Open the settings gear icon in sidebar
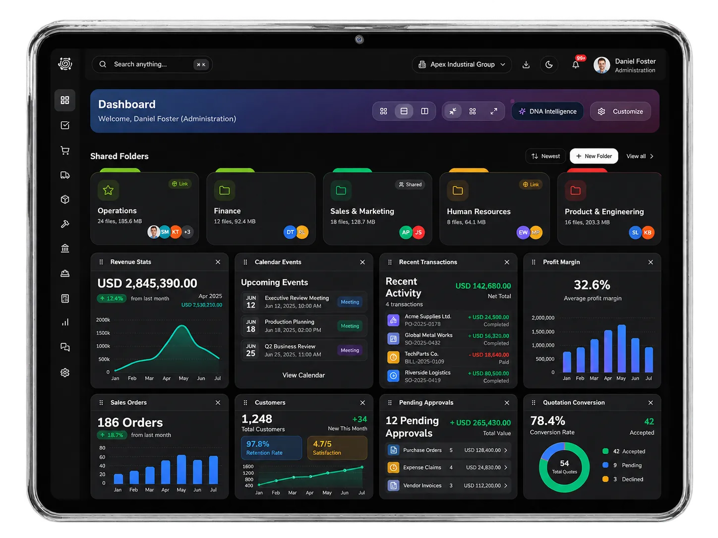 [65, 373]
